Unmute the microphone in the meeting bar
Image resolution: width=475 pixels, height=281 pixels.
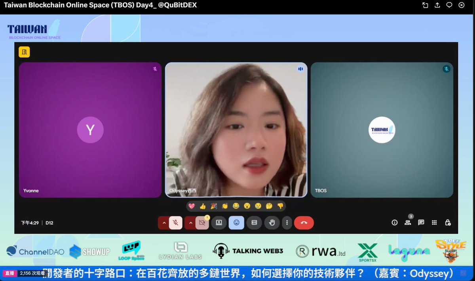pyautogui.click(x=175, y=223)
